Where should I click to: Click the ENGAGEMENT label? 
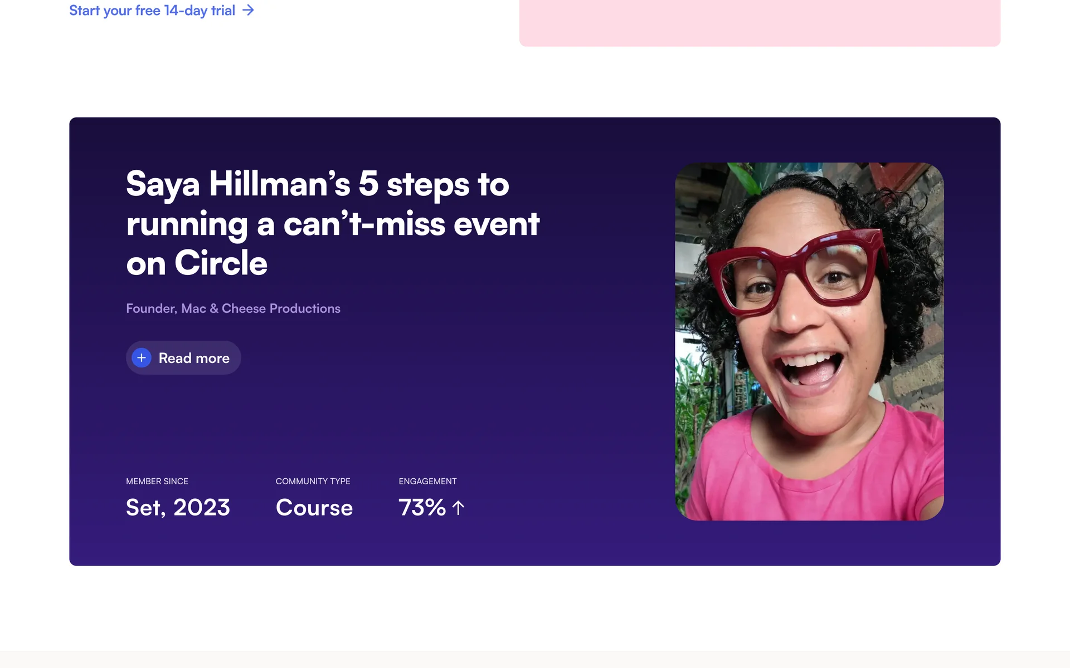coord(427,481)
